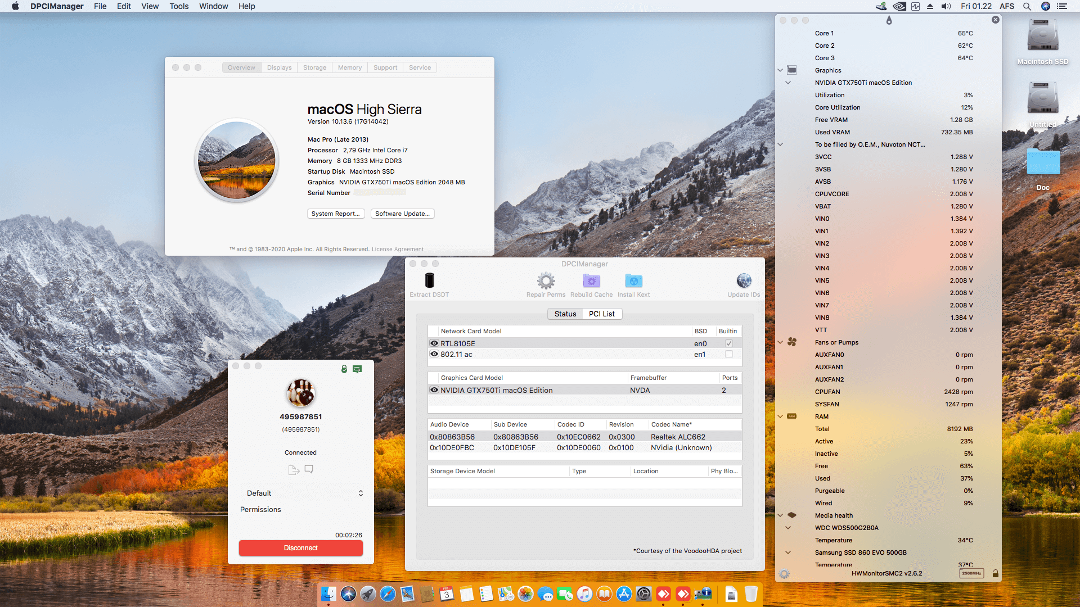Collapse the Fans or Pumps section
1080x607 pixels.
point(780,342)
